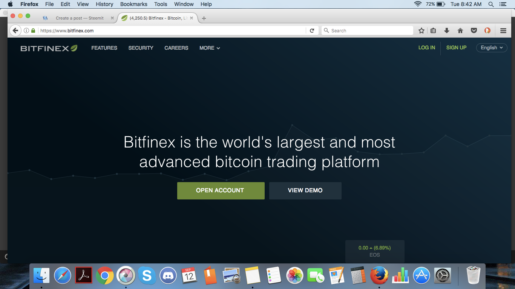
Task: Launch Google Chrome from the dock
Action: click(105, 275)
